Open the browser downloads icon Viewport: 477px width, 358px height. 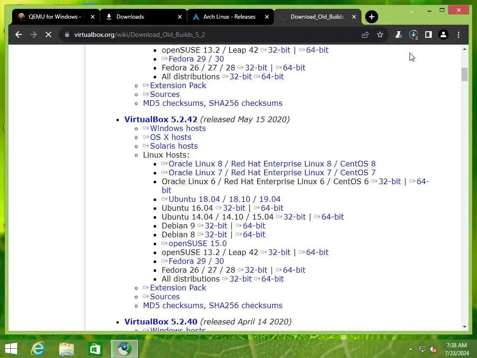(x=414, y=34)
